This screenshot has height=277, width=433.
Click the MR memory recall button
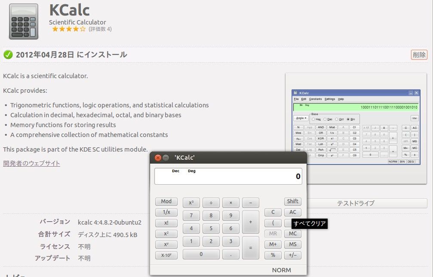point(273,234)
